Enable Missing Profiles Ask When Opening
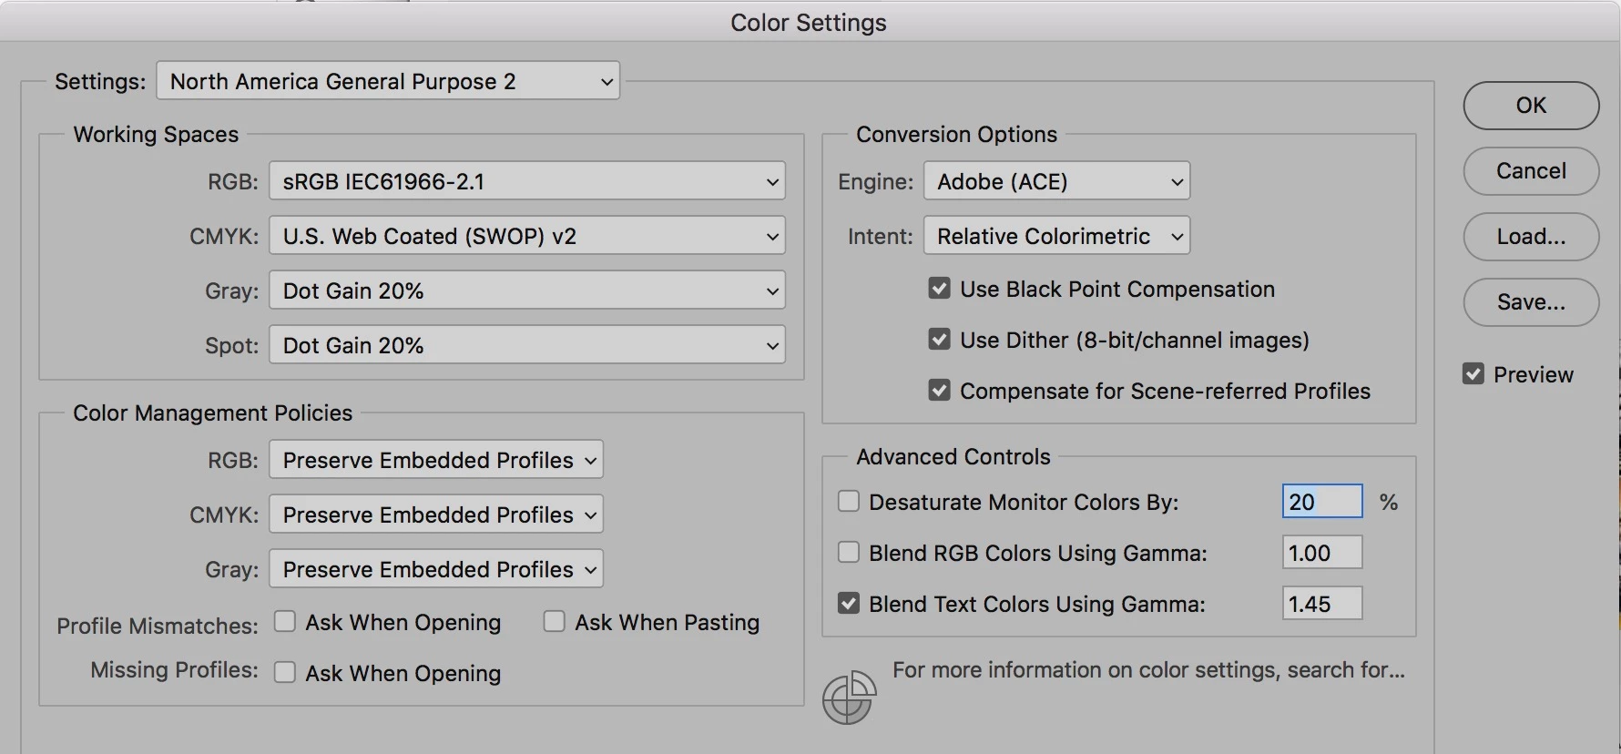 click(x=285, y=673)
